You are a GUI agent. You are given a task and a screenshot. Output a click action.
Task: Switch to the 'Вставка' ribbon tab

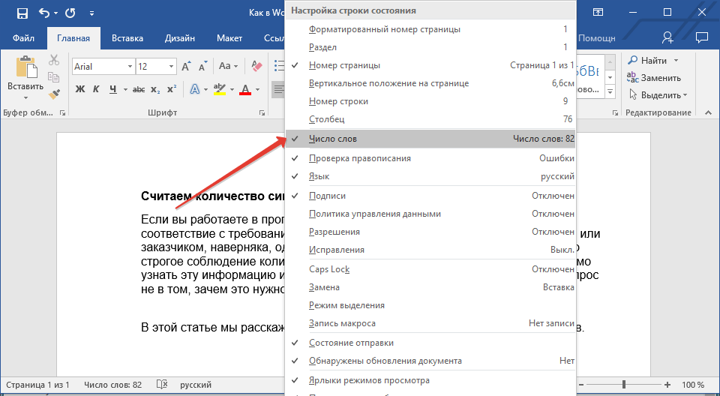(127, 38)
